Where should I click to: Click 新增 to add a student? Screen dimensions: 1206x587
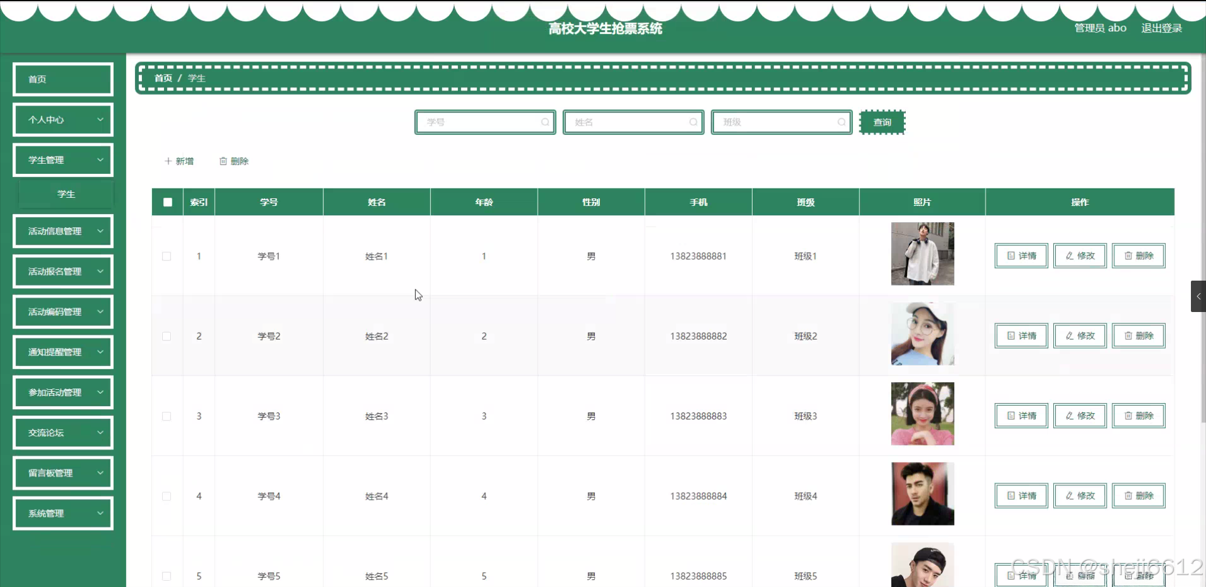[x=179, y=161]
